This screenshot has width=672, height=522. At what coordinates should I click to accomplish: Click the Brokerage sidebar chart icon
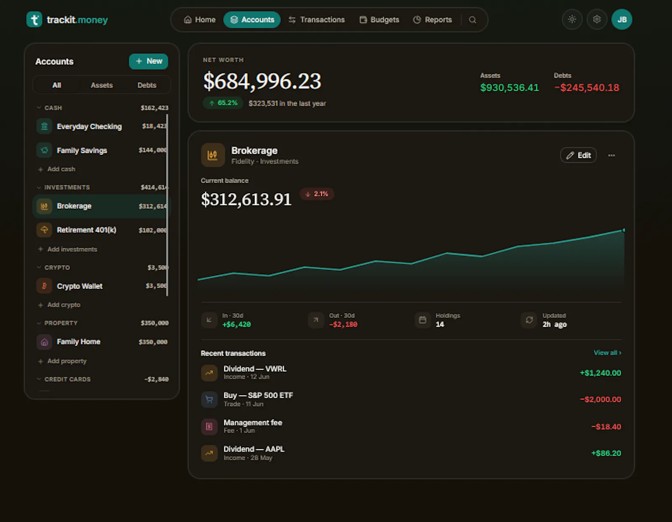click(44, 206)
